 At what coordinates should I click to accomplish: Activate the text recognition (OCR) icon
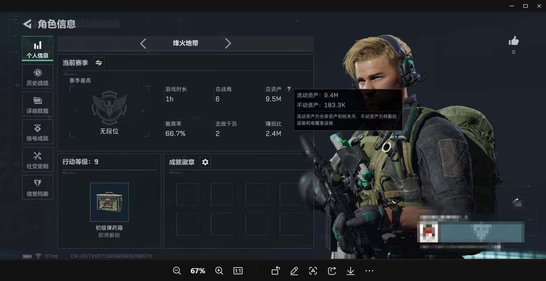click(x=313, y=271)
